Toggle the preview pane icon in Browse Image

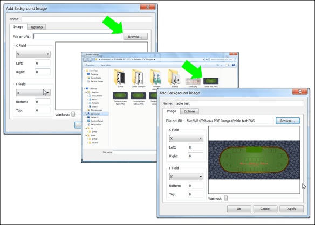tap(227, 65)
